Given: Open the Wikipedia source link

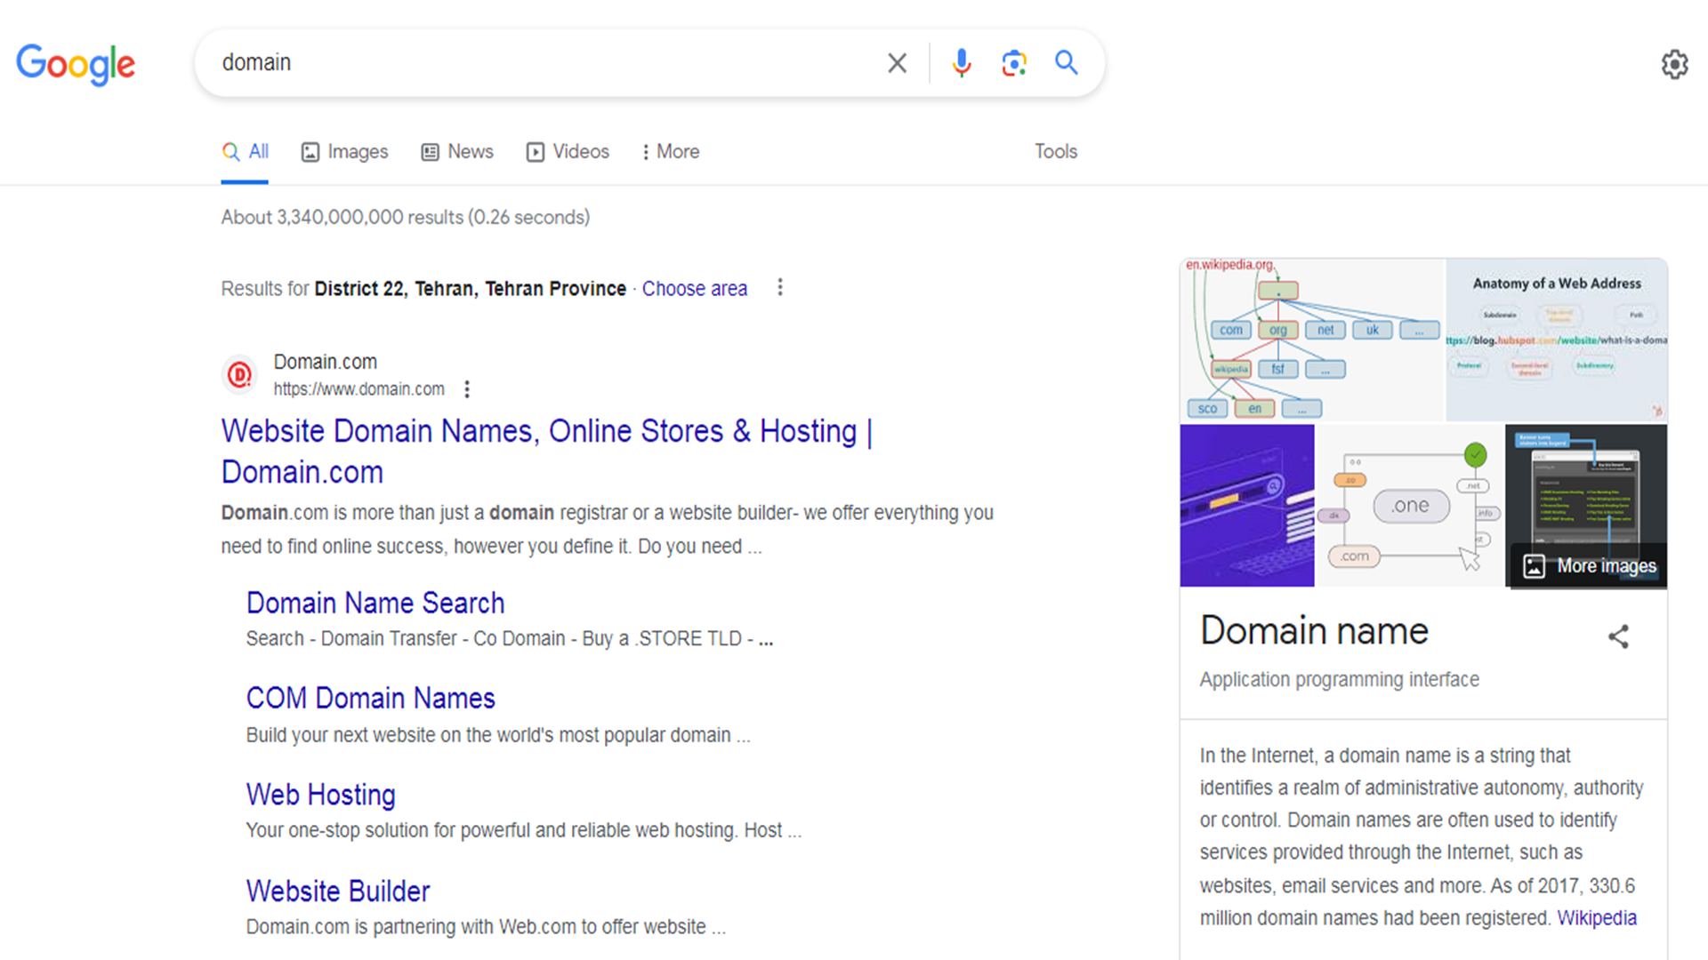Looking at the screenshot, I should point(1597,918).
